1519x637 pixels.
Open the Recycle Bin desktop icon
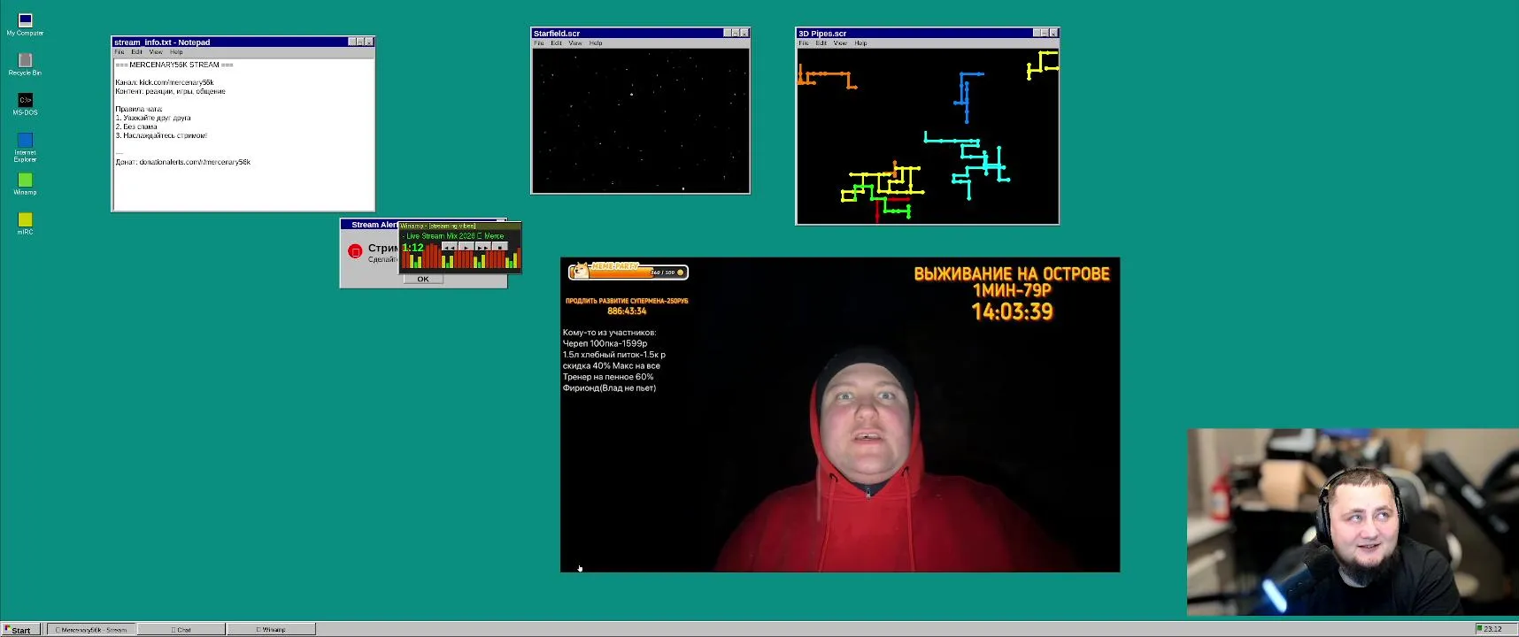click(x=25, y=64)
